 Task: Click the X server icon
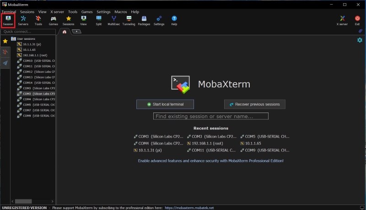(342, 20)
